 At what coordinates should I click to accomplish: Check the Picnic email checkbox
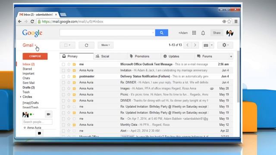click(x=63, y=95)
